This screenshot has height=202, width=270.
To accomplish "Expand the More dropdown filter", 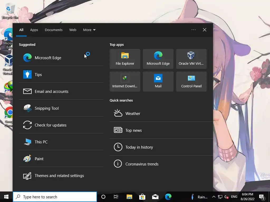I will [x=89, y=30].
